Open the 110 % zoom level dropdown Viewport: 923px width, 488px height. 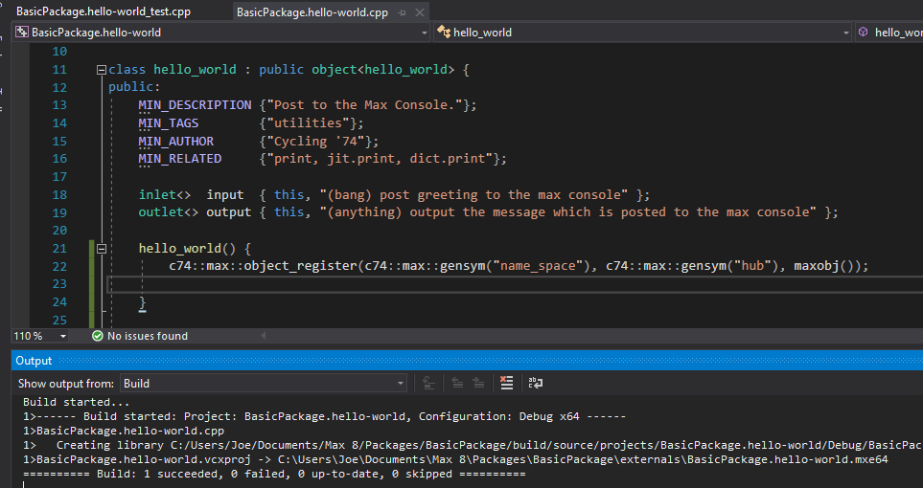tap(63, 336)
